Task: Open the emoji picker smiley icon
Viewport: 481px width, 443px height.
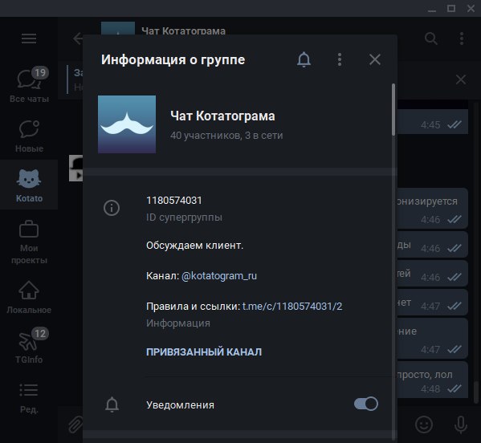Action: 424,425
